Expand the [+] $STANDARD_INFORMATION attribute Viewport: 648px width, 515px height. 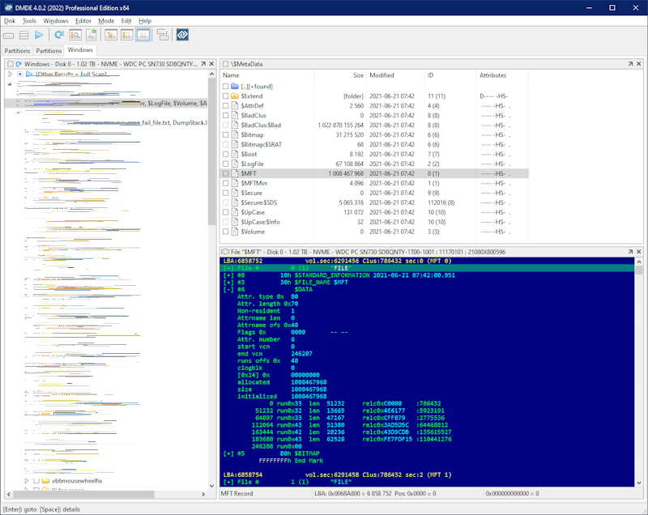(228, 275)
